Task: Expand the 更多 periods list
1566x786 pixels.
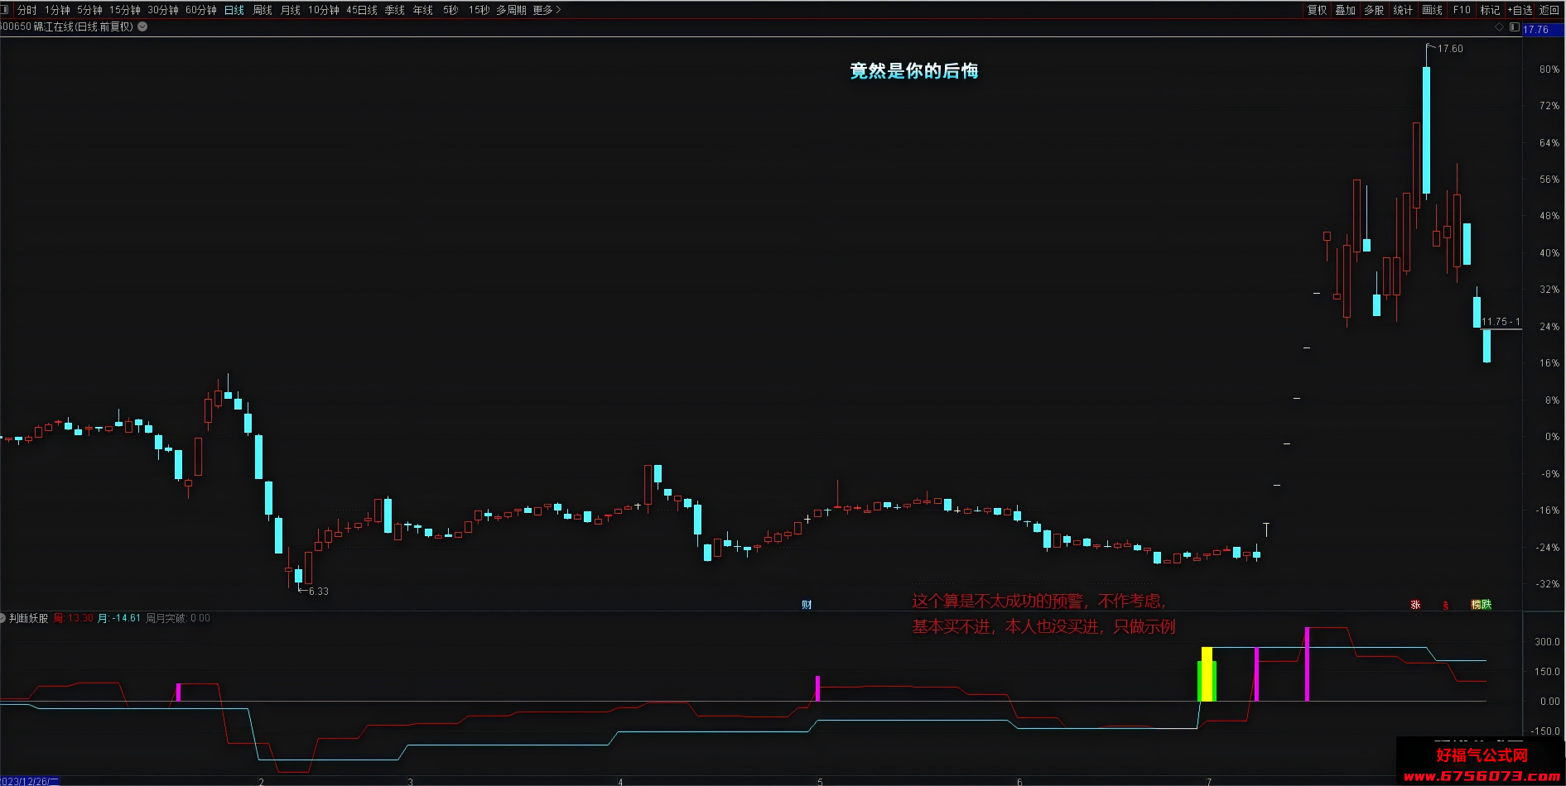Action: (x=547, y=10)
